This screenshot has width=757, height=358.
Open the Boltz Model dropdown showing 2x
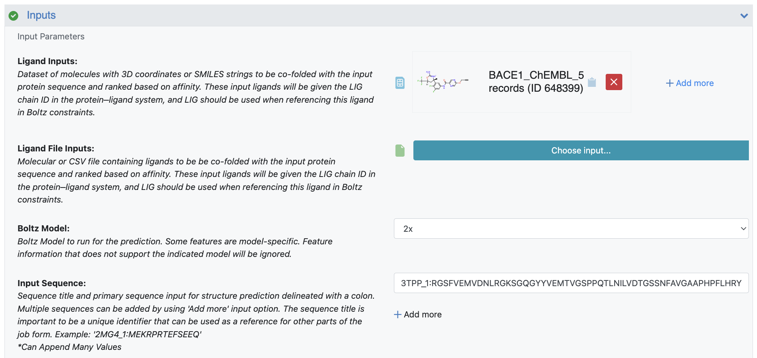tap(571, 229)
